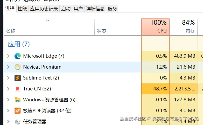
Task: Click the 483.9 MB memory value
Action: (185, 56)
